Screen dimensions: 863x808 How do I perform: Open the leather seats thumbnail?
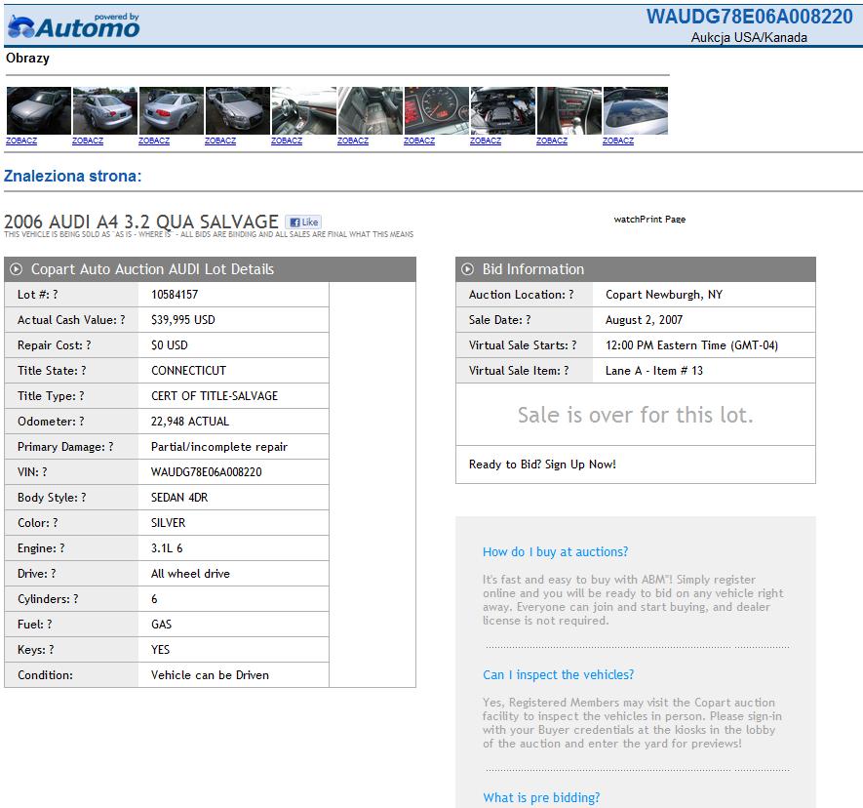371,110
